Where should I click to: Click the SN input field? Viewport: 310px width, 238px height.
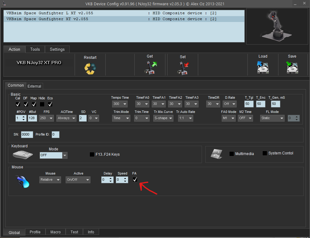(27, 135)
